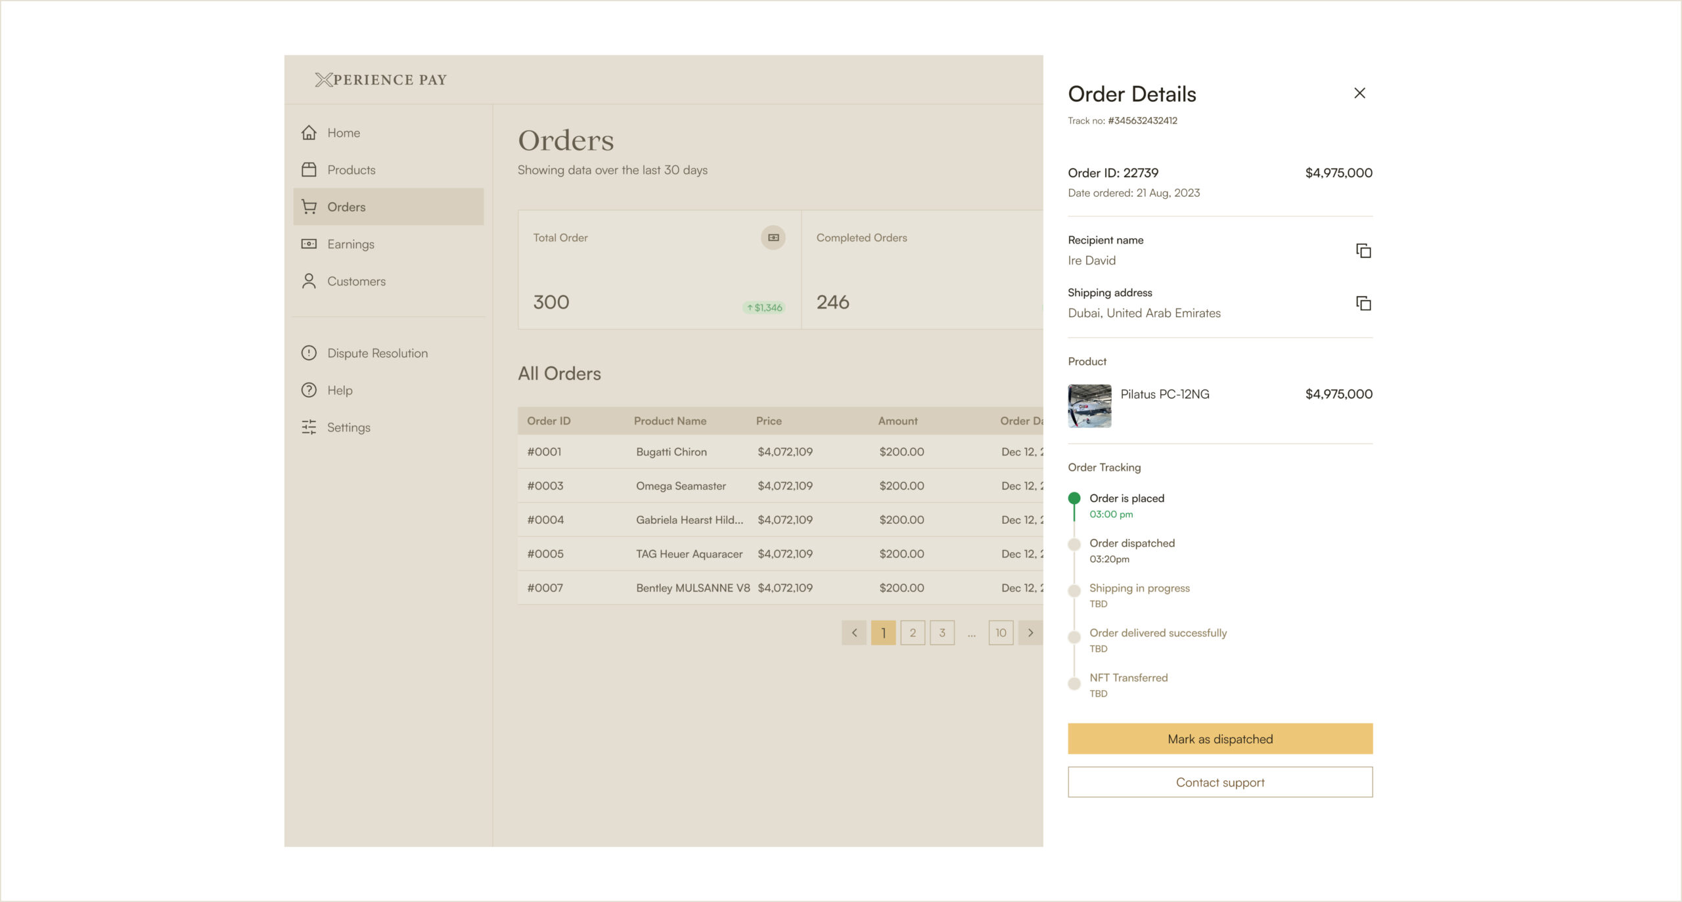Click the Contact support button
The image size is (1682, 902).
coord(1220,782)
